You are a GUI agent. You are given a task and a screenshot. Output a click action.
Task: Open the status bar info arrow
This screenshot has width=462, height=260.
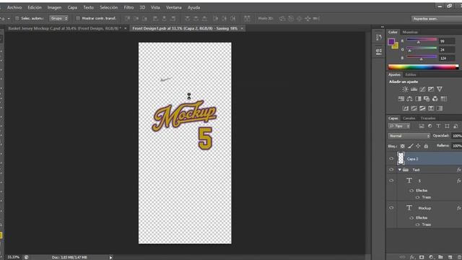110,257
